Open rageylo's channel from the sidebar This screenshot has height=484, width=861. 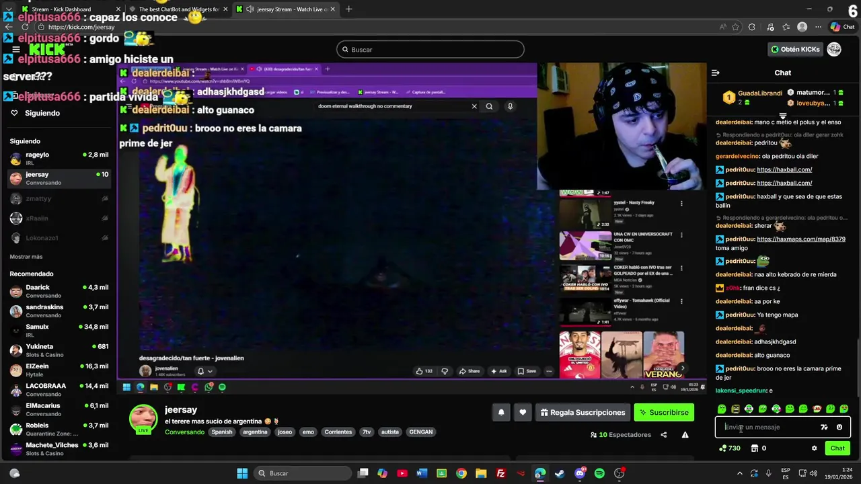59,159
